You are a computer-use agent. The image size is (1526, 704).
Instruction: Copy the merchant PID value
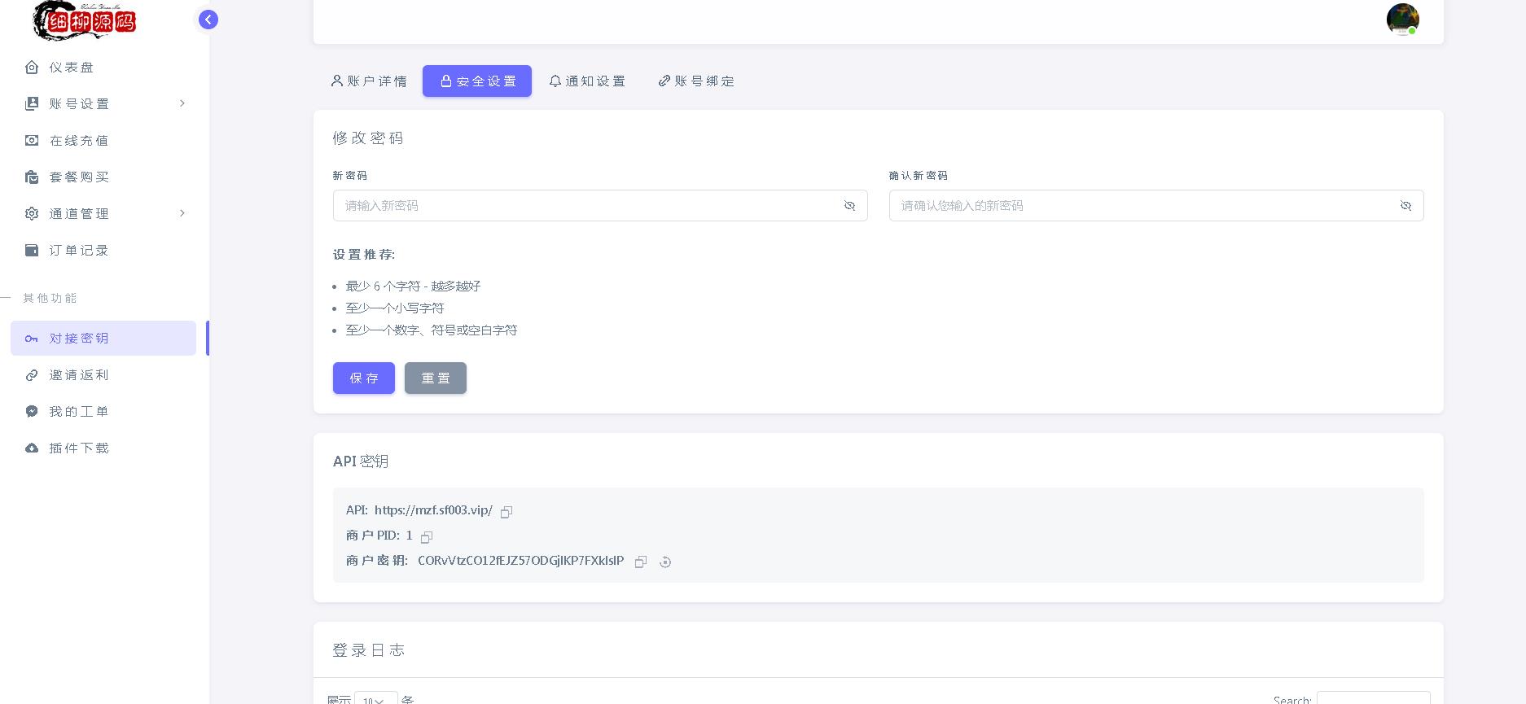[x=427, y=537]
